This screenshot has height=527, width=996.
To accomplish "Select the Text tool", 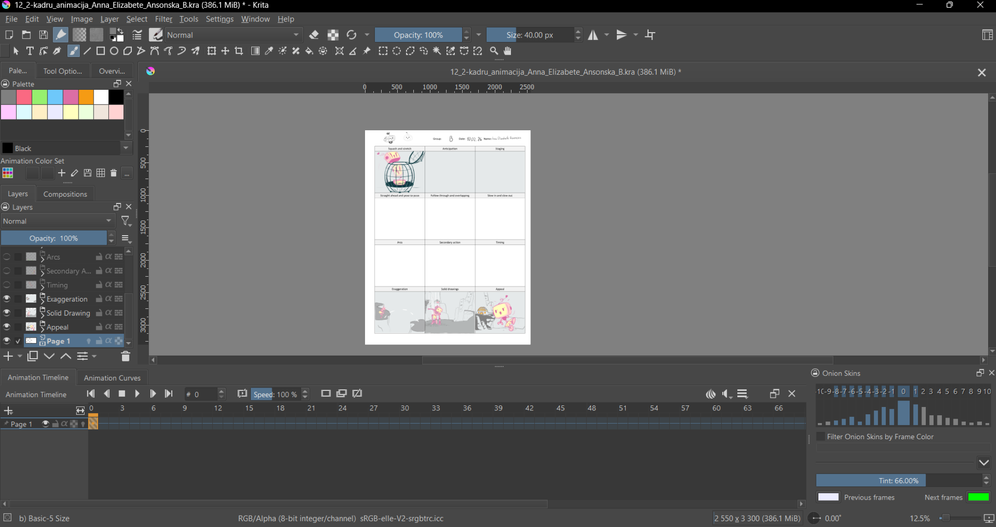I will coord(30,51).
